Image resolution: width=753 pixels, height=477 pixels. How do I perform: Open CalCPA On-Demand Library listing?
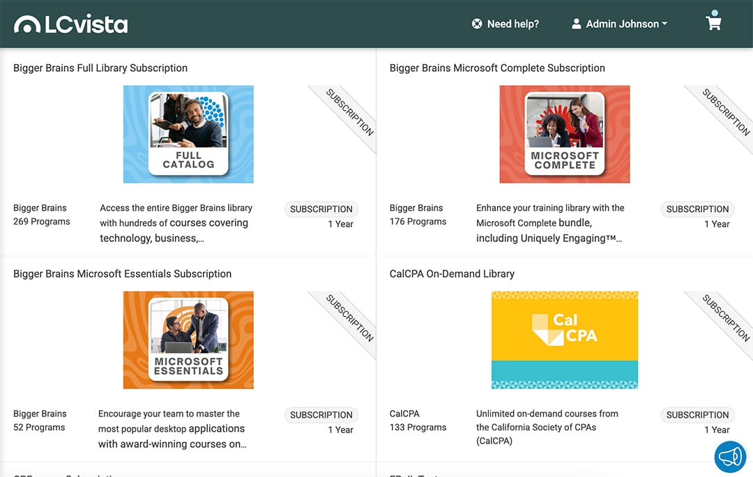pyautogui.click(x=451, y=273)
